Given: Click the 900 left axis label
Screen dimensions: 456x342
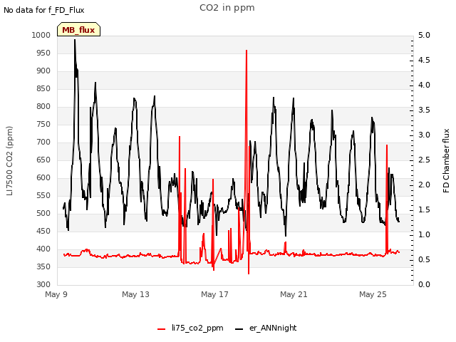Looking at the screenshot, I should (x=43, y=71).
